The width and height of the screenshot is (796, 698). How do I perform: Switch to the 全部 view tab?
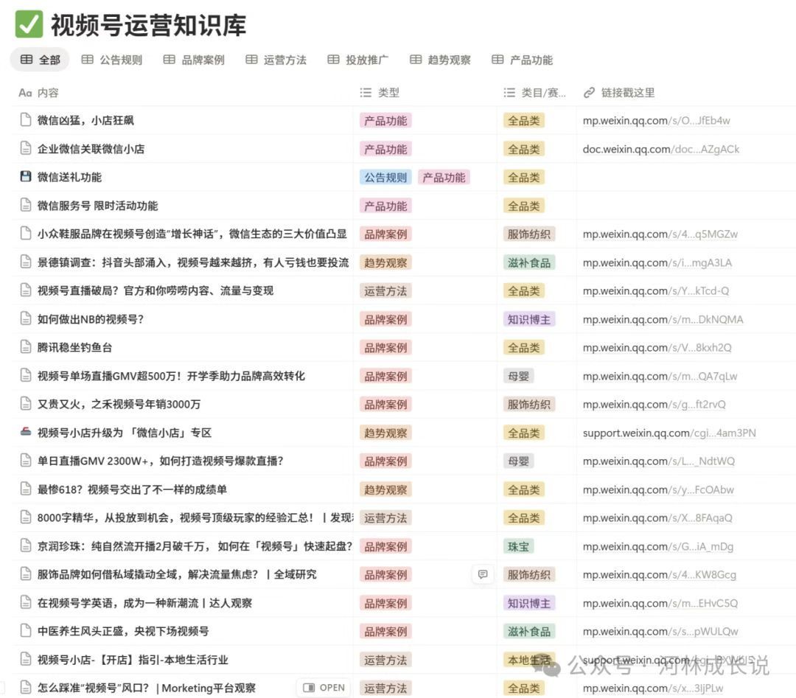(x=40, y=60)
